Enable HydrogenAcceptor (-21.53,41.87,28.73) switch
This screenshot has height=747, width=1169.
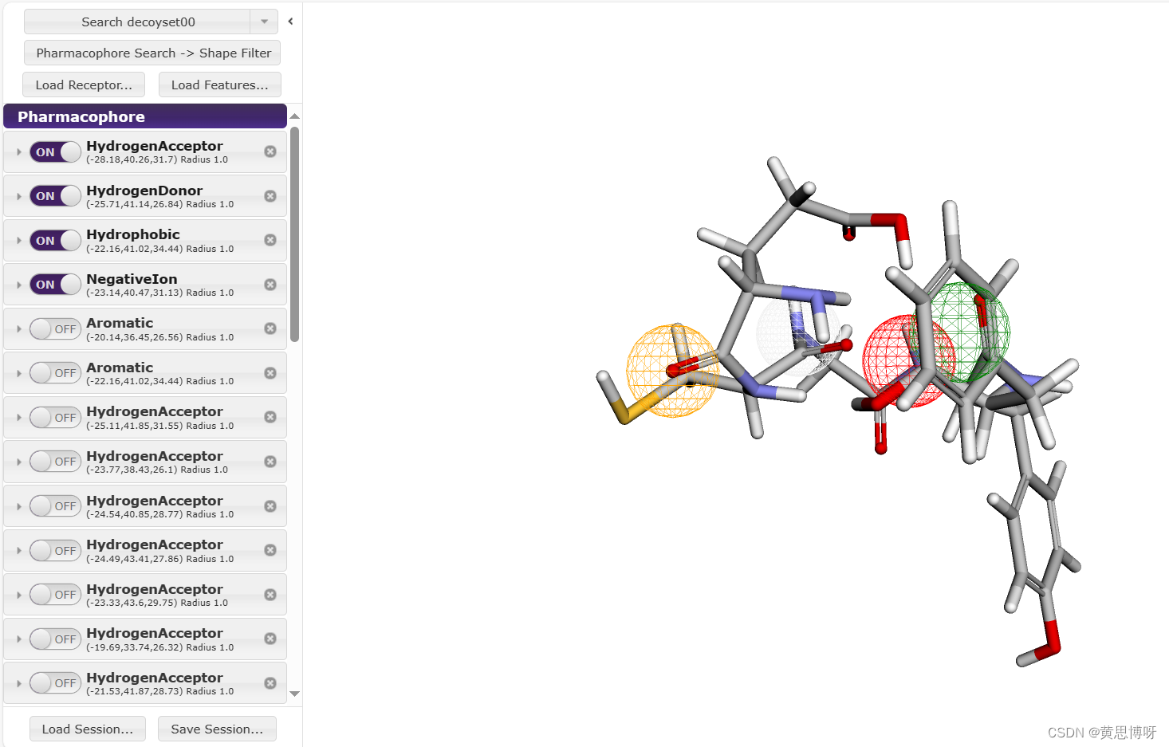(x=55, y=683)
